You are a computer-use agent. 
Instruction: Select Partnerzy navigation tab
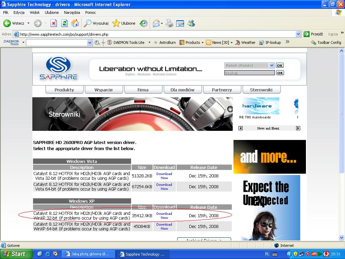click(222, 90)
